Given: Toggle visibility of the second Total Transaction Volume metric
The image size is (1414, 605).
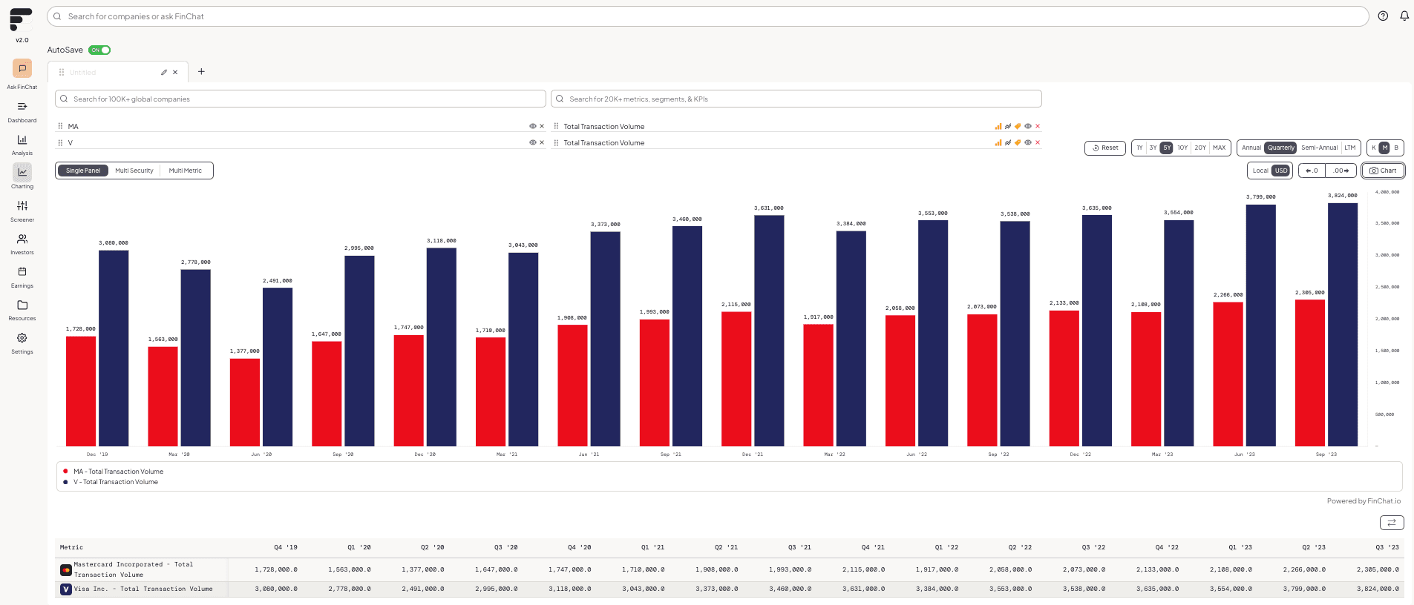Looking at the screenshot, I should [1028, 142].
